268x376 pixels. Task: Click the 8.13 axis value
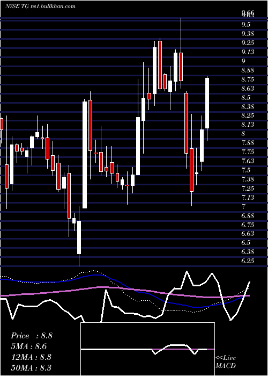pos(248,125)
